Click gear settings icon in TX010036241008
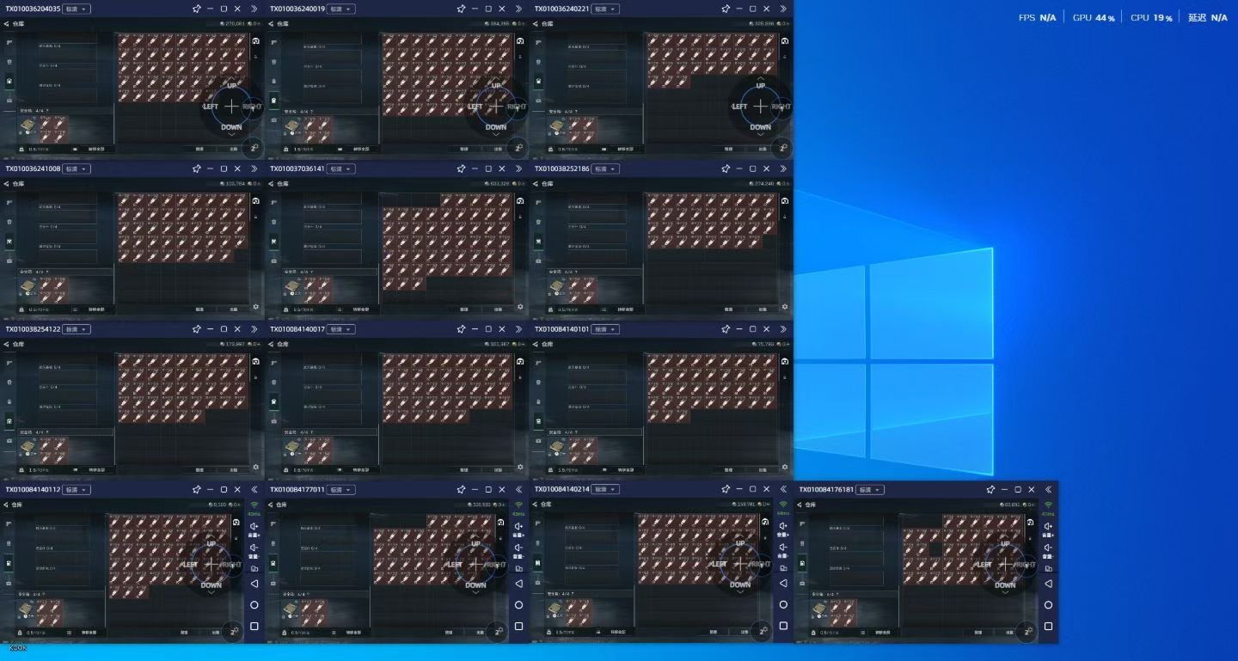1238x661 pixels. click(x=255, y=307)
